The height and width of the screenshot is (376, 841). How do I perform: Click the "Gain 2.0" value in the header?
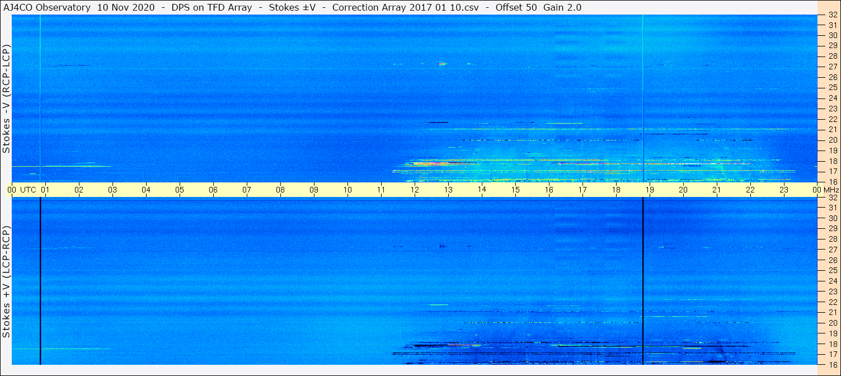click(x=562, y=7)
